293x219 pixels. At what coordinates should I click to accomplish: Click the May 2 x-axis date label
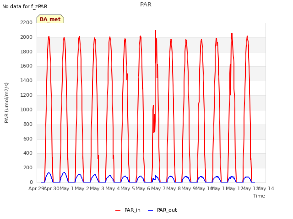coord(82,188)
